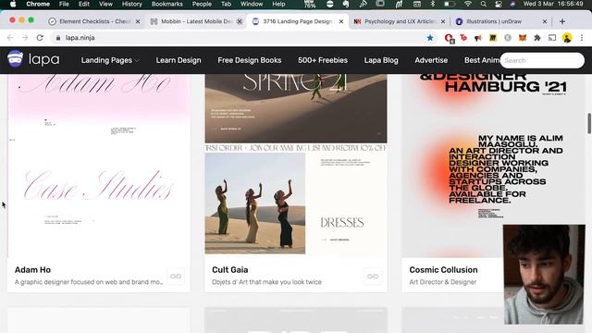Open the View menu
Image resolution: width=592 pixels, height=333 pixels.
tap(105, 4)
